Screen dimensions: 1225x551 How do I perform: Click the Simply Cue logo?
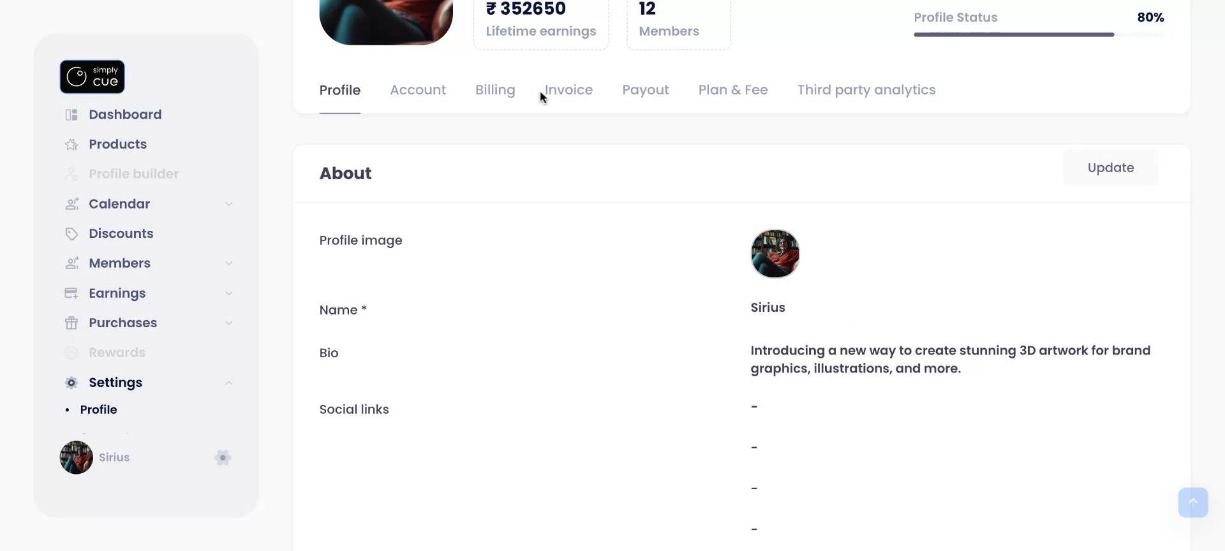click(92, 77)
